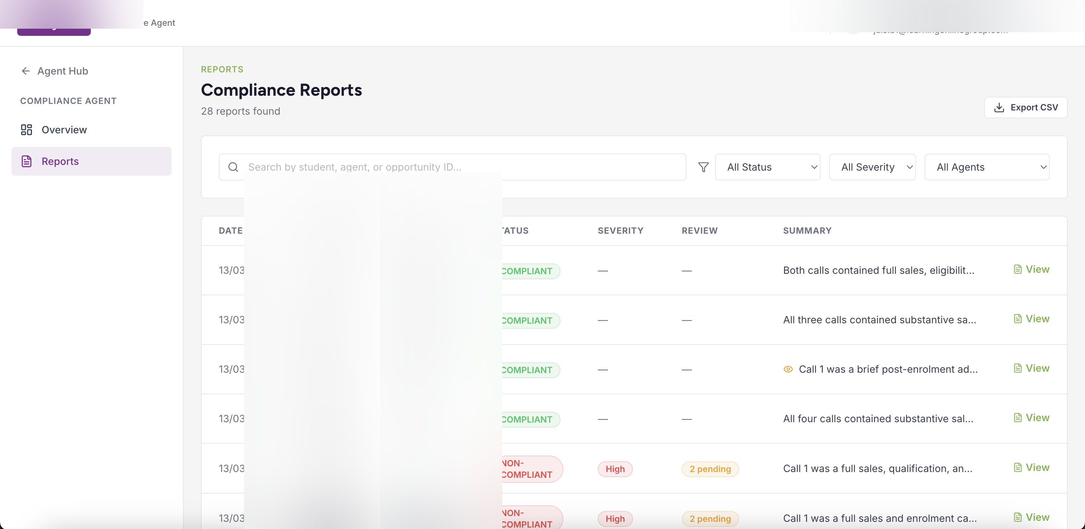Click the search by student input field
Image resolution: width=1085 pixels, height=529 pixels.
421,167
